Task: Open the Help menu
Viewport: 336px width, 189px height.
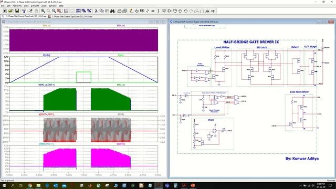Action: click(61, 6)
